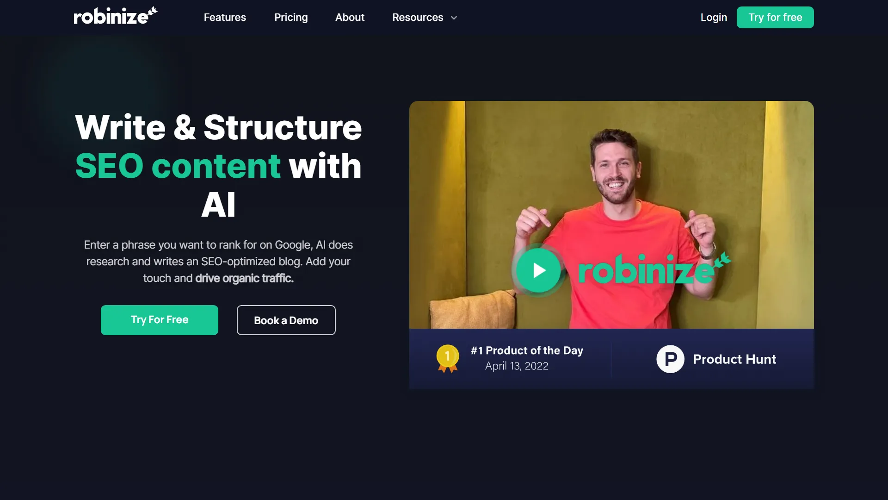This screenshot has height=500, width=888.
Task: Click the hero Try For Free button
Action: [x=160, y=320]
